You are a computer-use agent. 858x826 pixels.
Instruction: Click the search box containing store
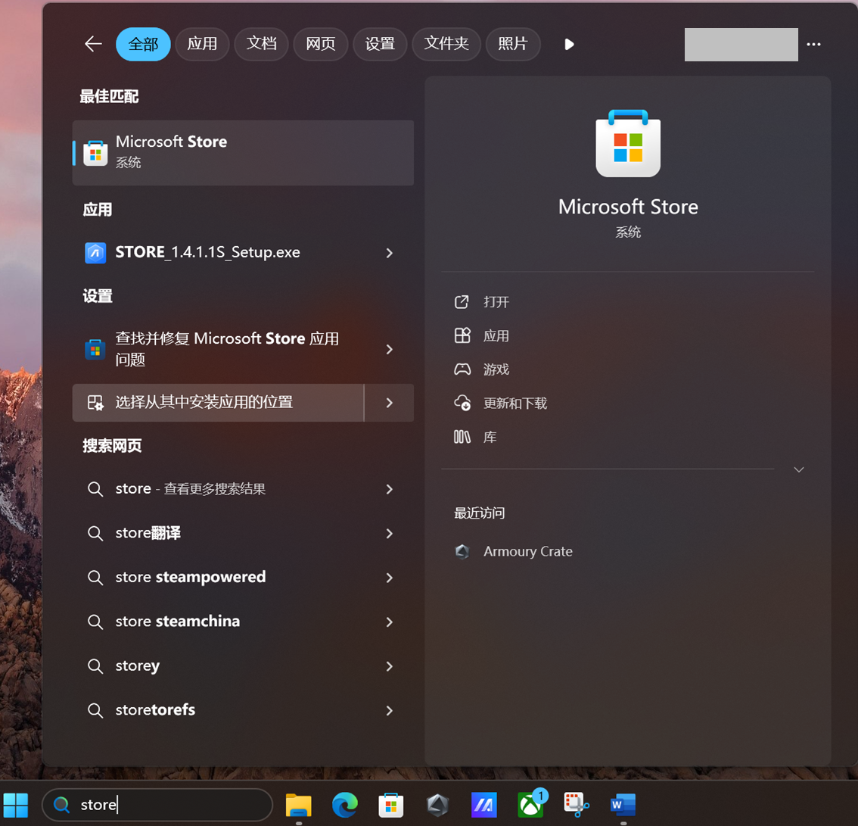pos(157,805)
